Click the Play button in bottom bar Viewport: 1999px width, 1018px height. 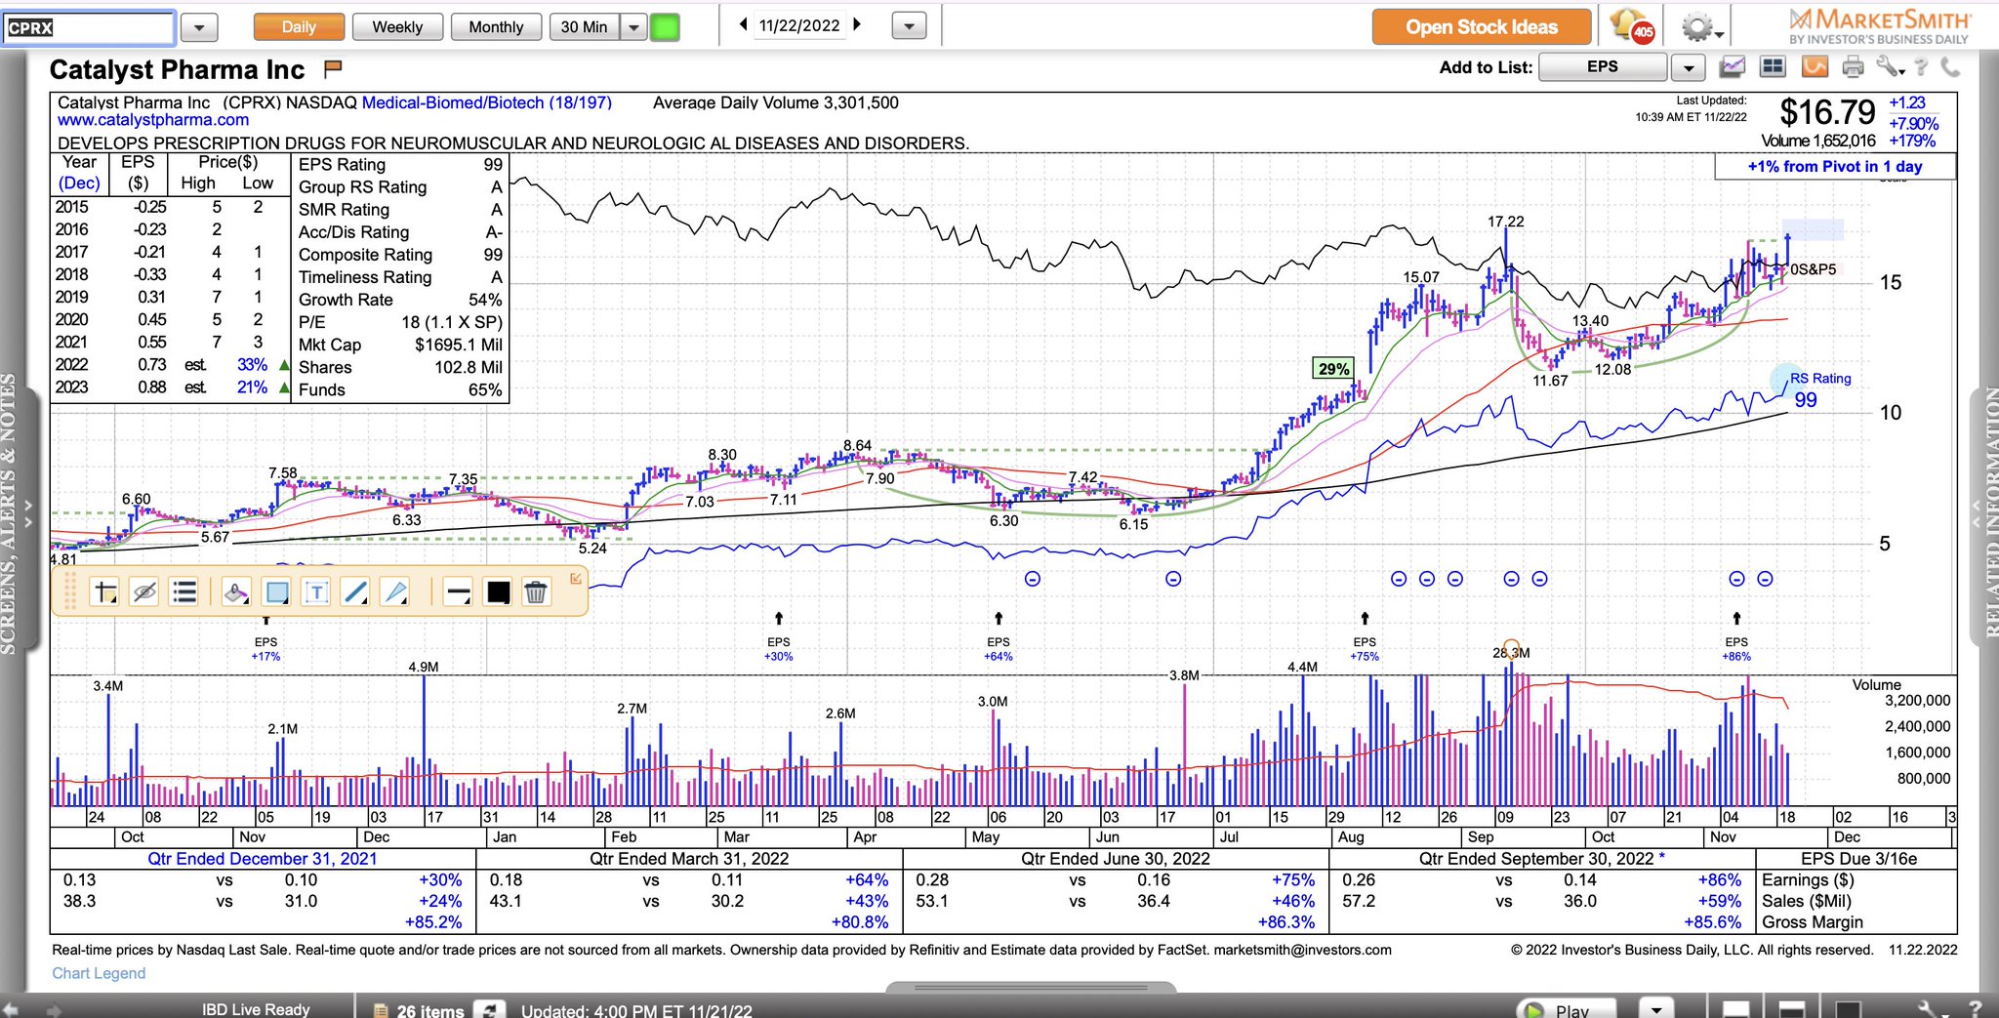(1566, 1008)
